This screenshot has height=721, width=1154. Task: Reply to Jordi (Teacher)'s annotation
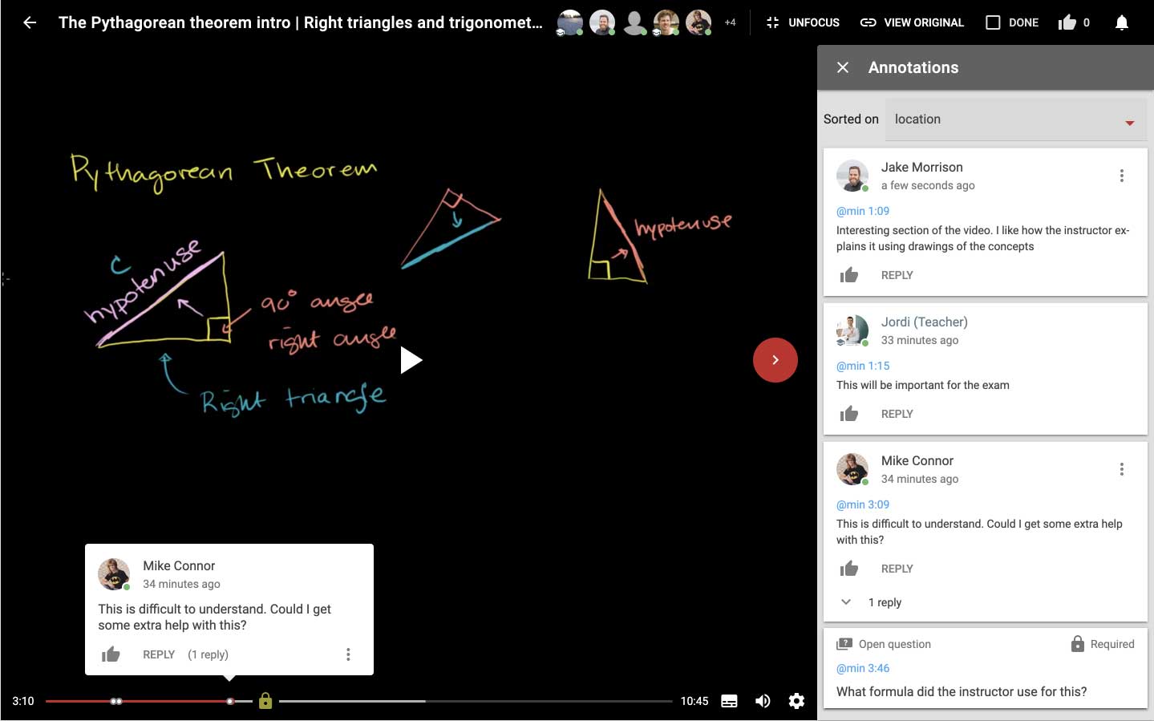tap(897, 414)
